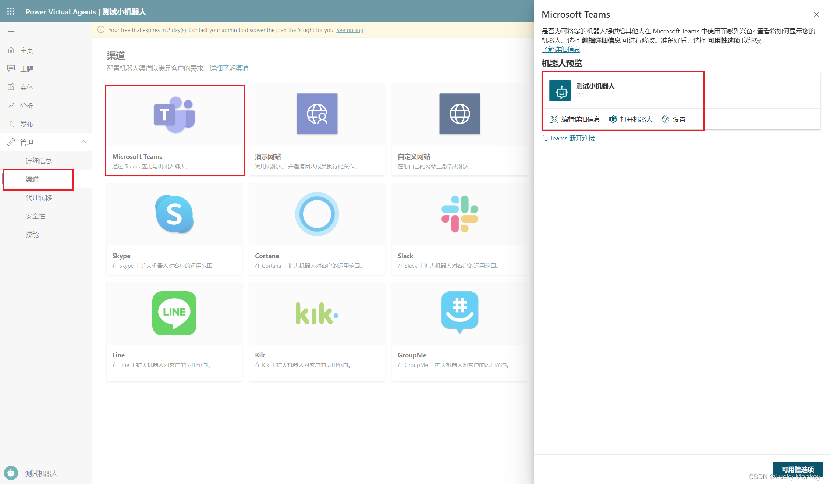Click the 测试小机器人 name in preview card

coord(595,86)
